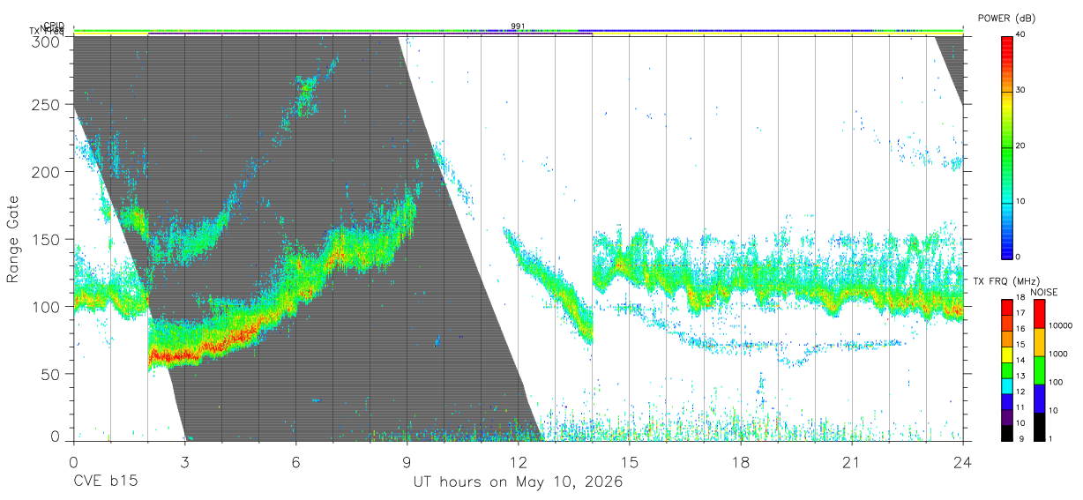This screenshot has width=1083, height=500.
Task: Click the power colorbar label '40'
Action: click(x=1022, y=35)
